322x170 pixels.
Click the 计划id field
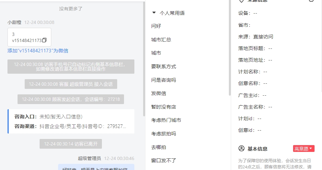[250, 119]
